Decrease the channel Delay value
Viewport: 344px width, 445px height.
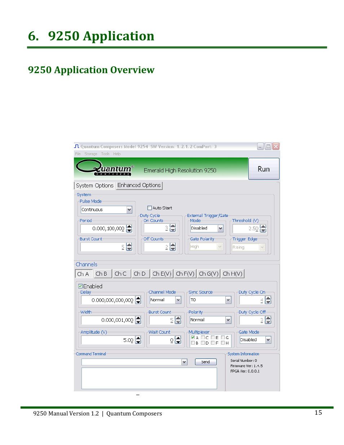(138, 302)
